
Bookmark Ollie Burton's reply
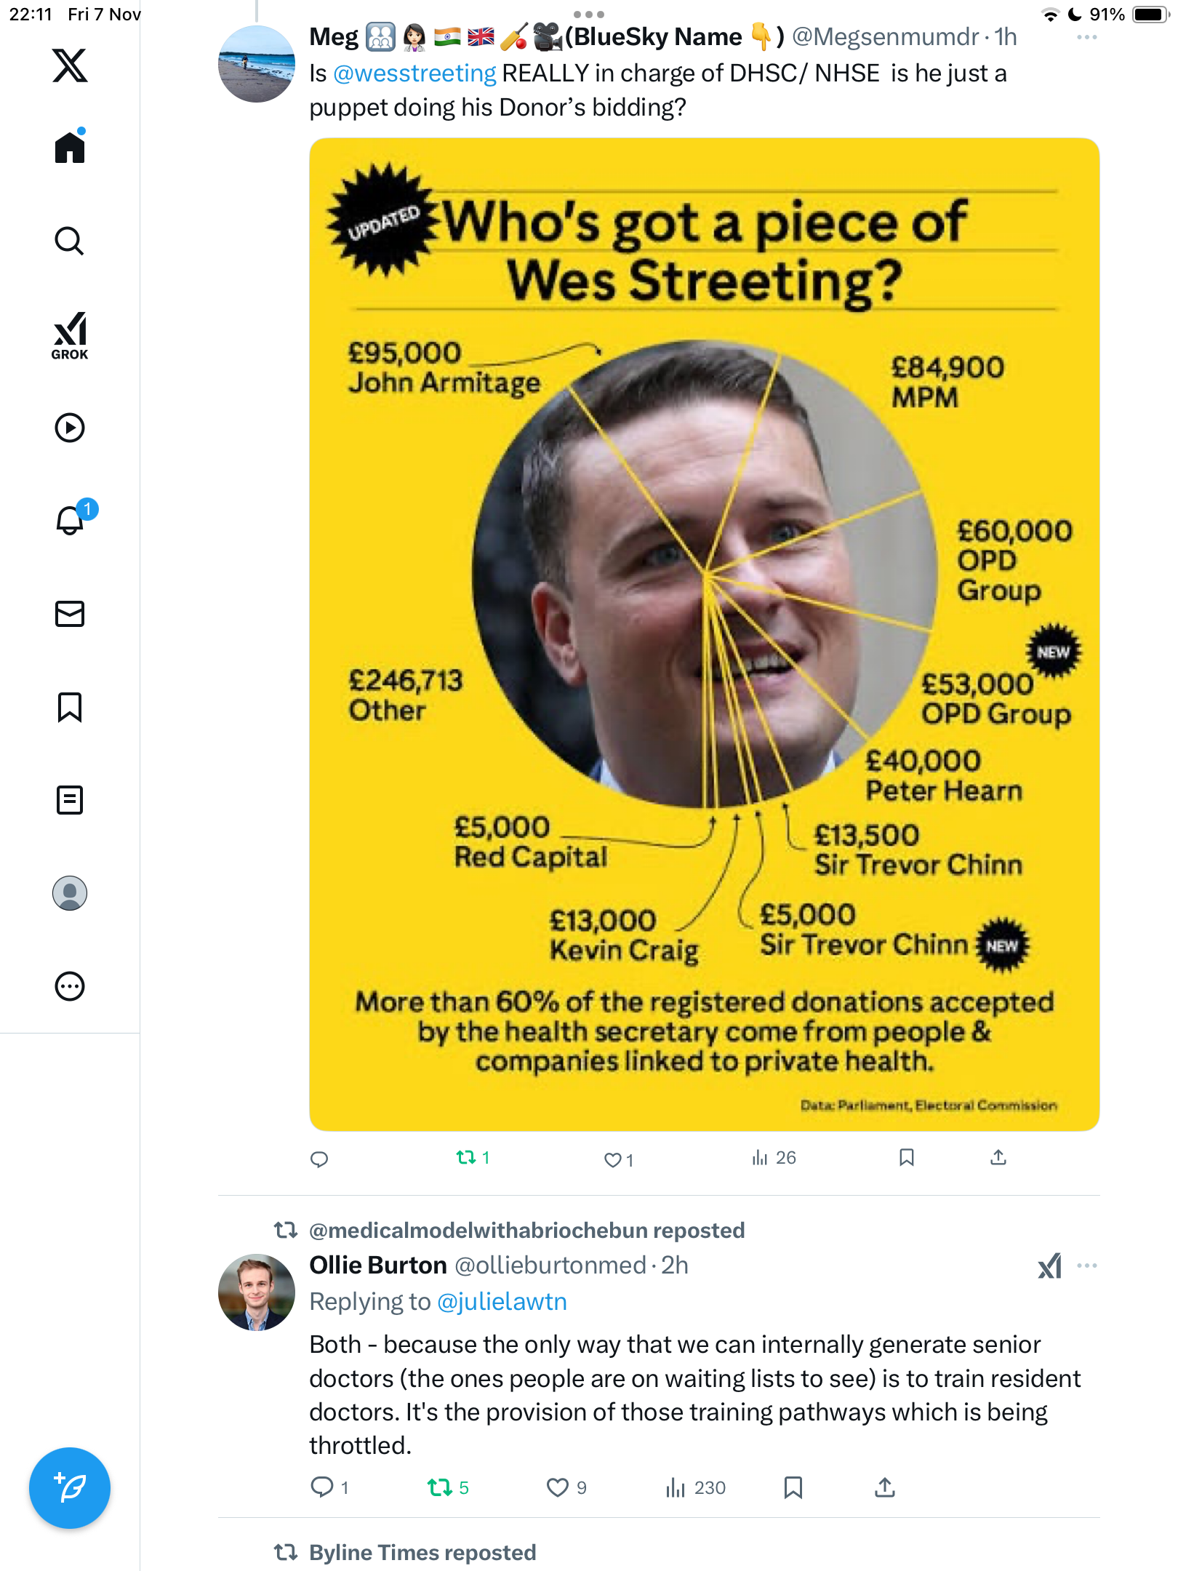[793, 1487]
